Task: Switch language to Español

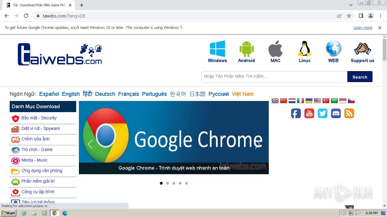Action: (x=49, y=94)
